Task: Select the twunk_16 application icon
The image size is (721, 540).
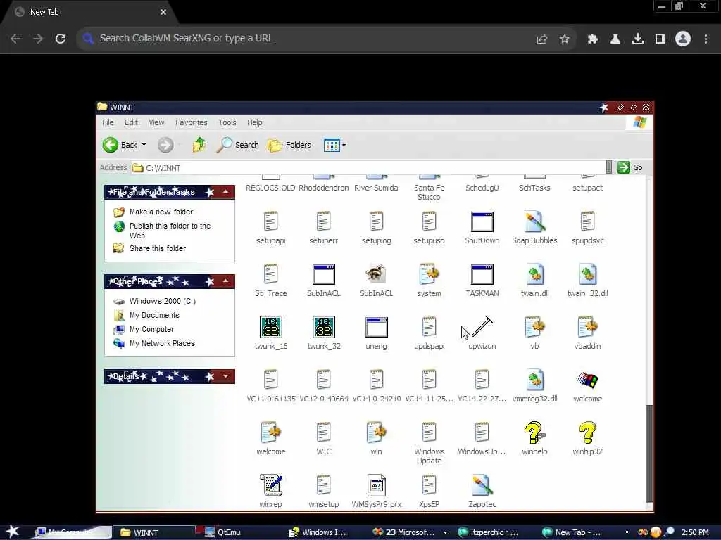Action: tap(271, 327)
